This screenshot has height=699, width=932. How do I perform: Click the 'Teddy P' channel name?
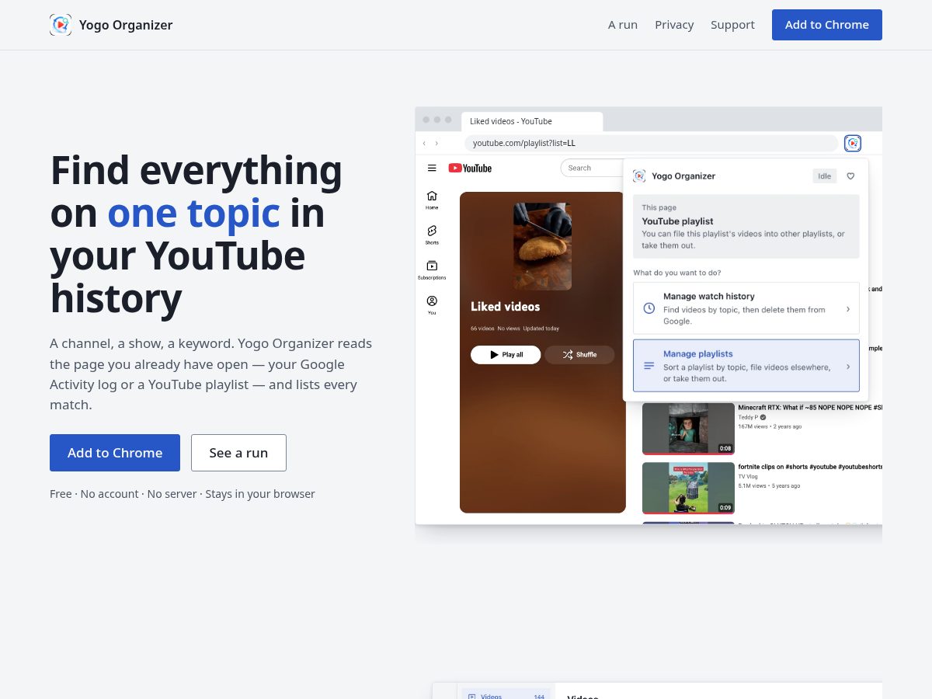(x=749, y=417)
